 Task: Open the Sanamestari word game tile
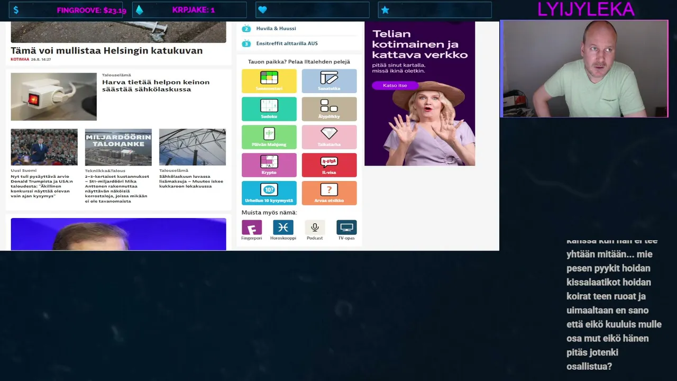pos(269,81)
